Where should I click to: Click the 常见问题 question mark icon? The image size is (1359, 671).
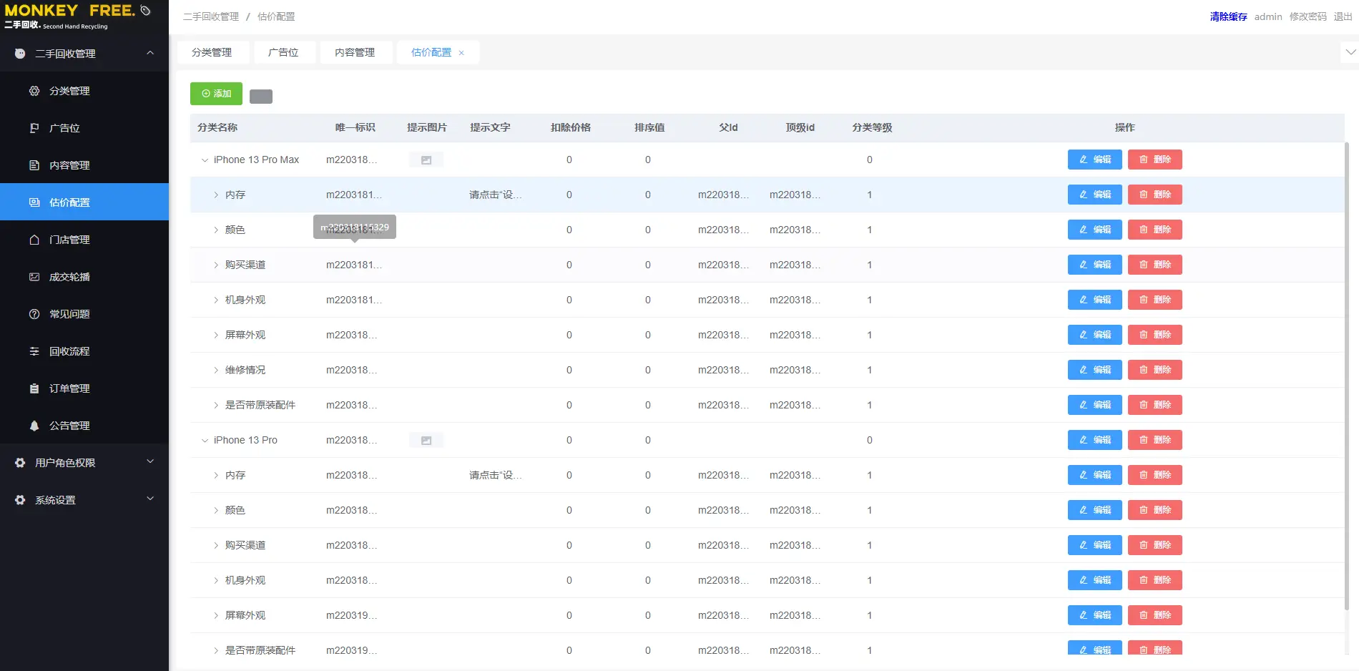(x=34, y=314)
